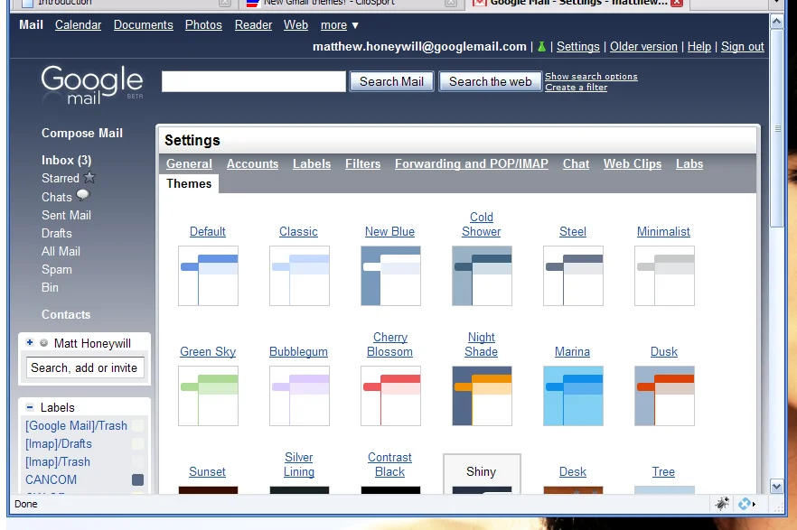Select the Minimalist theme thumbnail
797x530 pixels.
click(x=664, y=275)
